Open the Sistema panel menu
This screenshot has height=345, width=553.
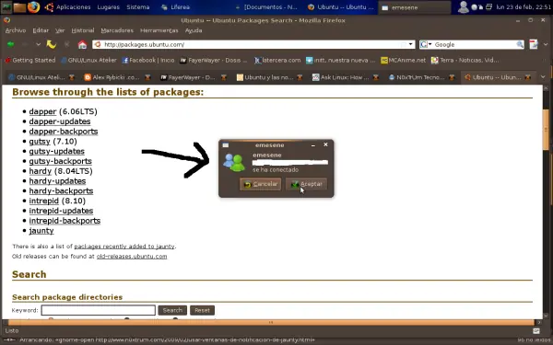tap(138, 7)
